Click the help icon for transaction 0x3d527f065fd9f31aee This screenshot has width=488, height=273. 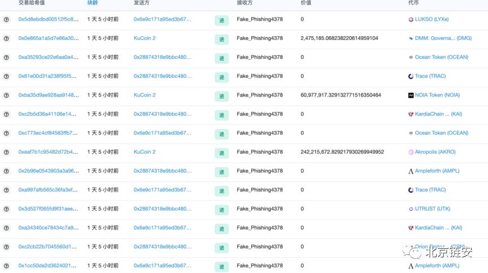[6, 209]
